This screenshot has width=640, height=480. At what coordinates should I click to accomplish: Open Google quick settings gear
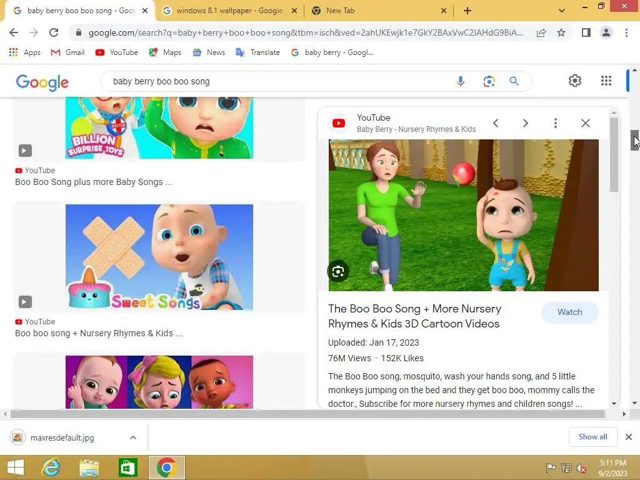(x=575, y=81)
